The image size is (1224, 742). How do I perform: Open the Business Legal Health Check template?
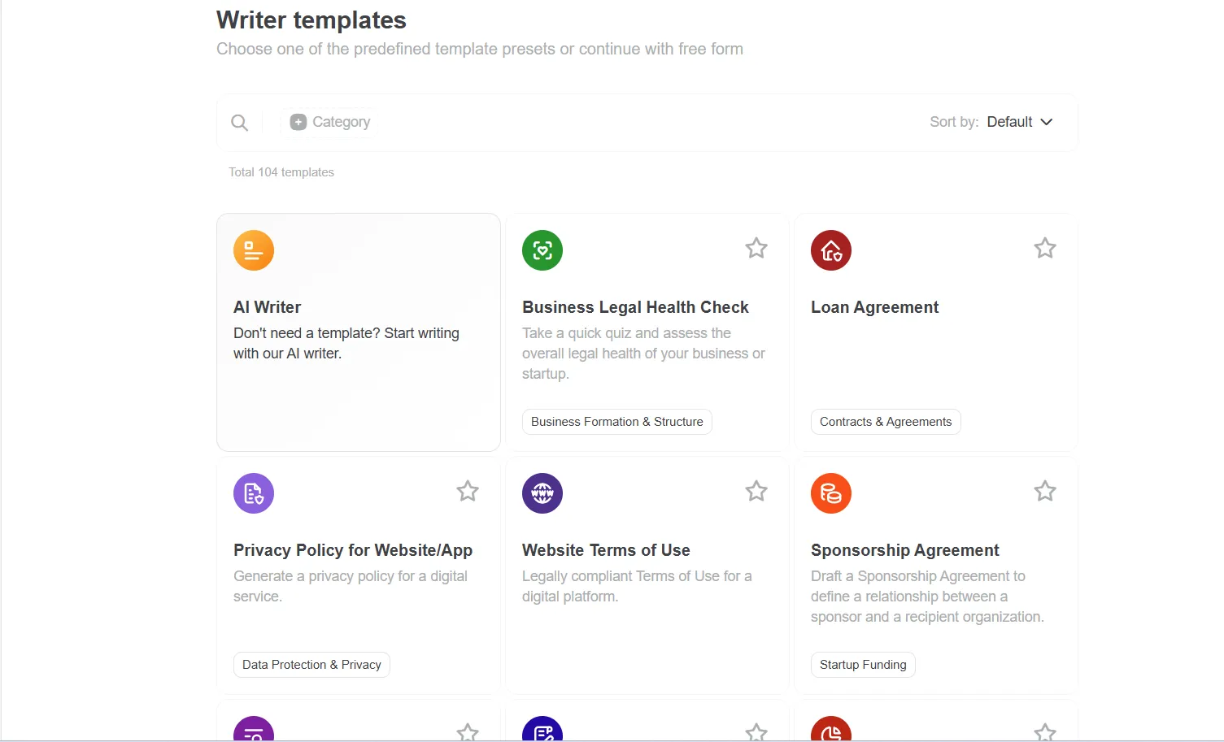coord(635,307)
